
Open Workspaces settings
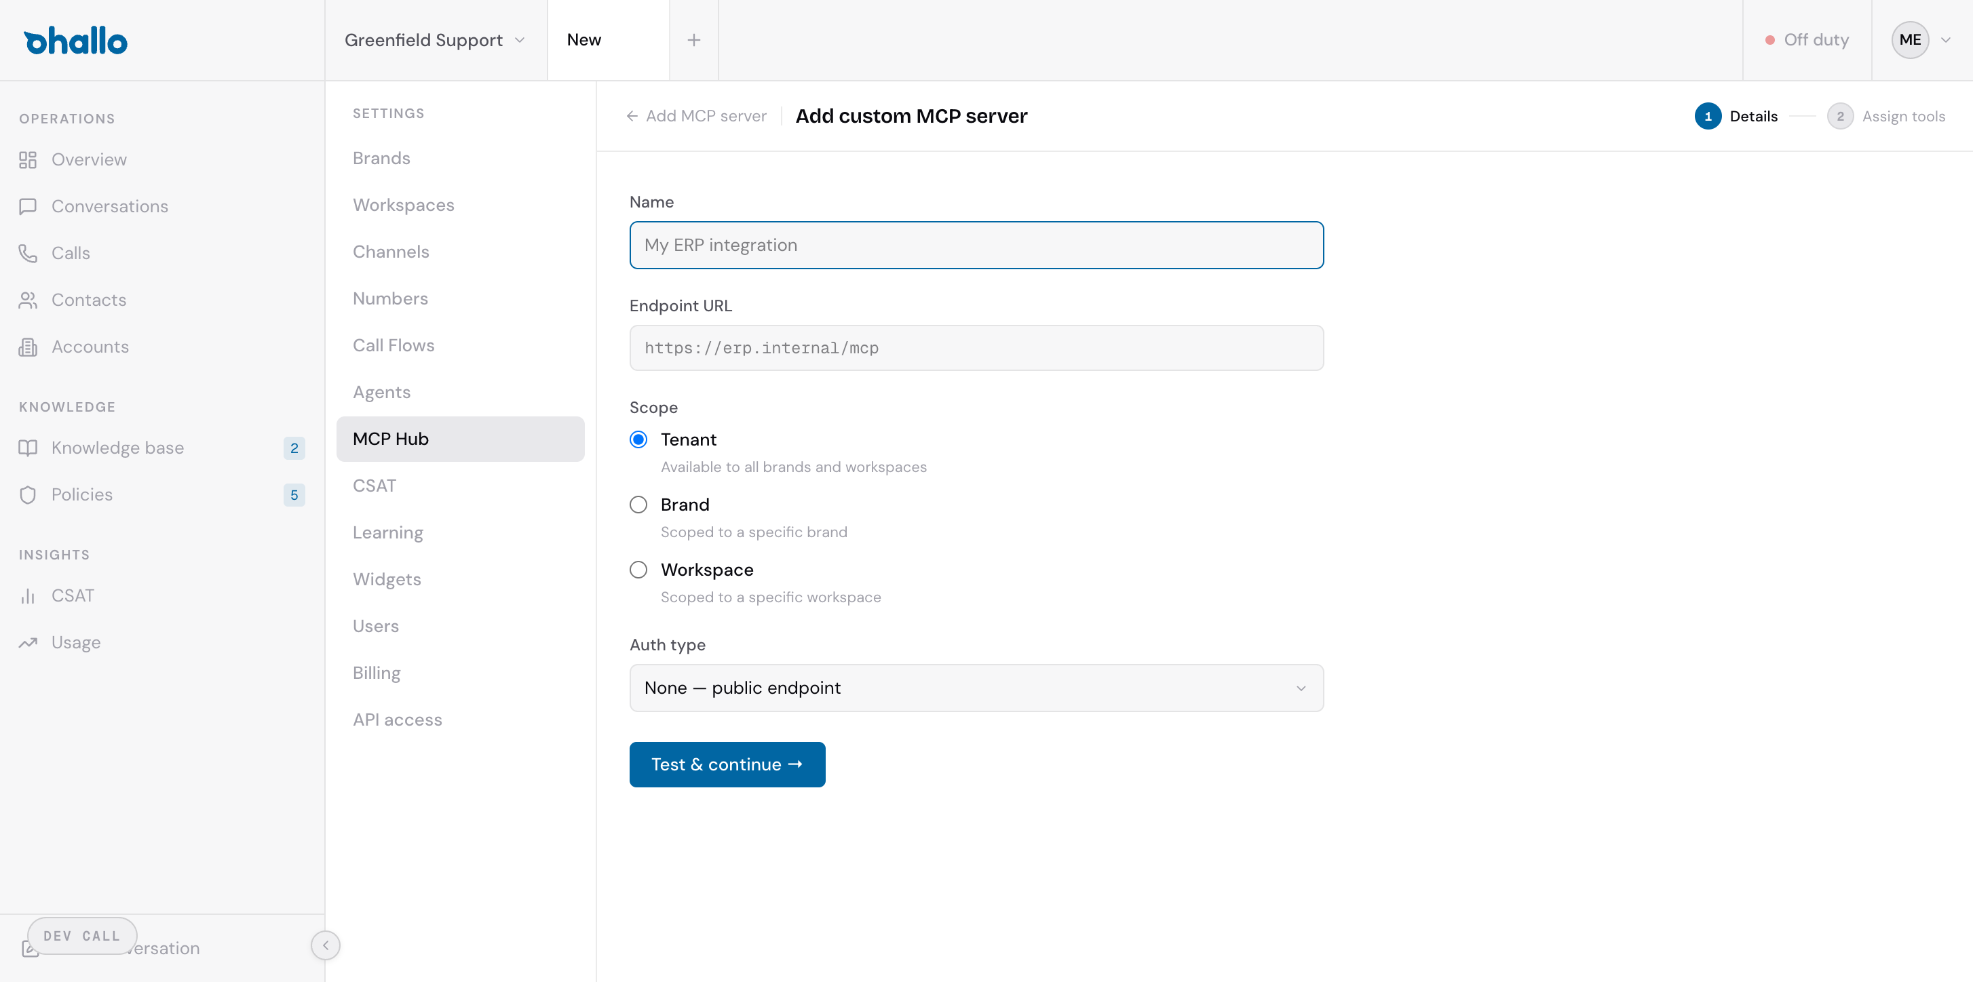tap(460, 204)
